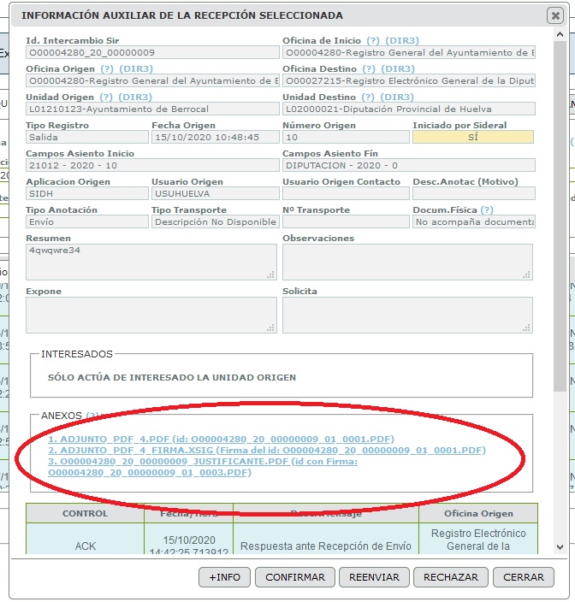
Task: Click the (?) help next to Oficina Origen
Action: [107, 68]
